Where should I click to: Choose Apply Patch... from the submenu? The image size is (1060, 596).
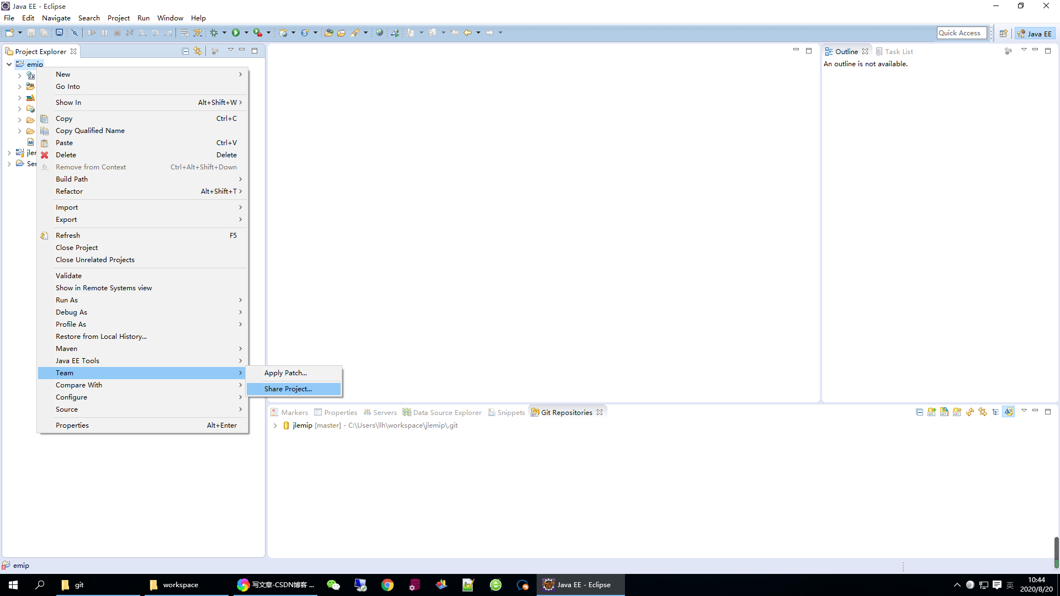285,373
